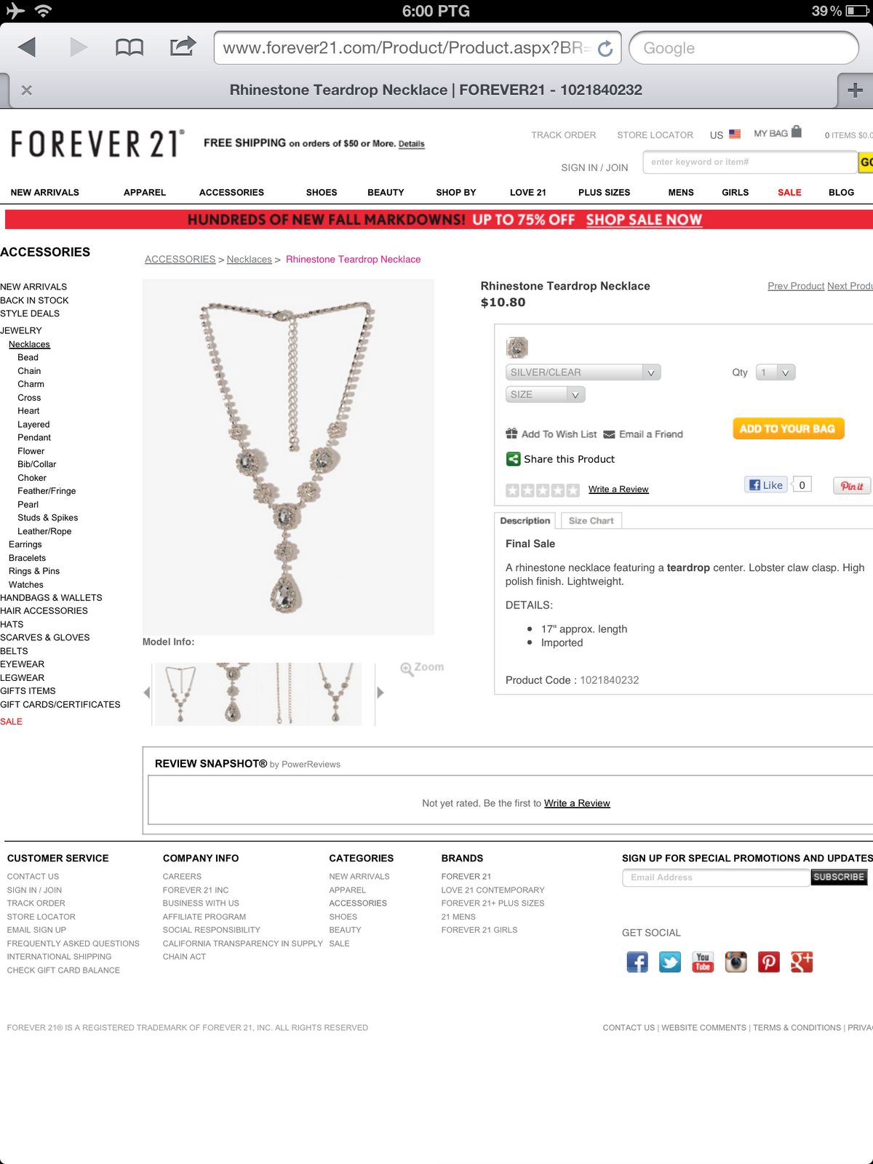873x1164 pixels.
Task: Click the Facebook Like button
Action: (x=766, y=485)
